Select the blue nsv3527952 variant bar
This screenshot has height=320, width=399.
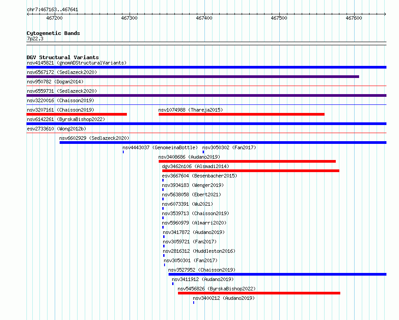278,274
